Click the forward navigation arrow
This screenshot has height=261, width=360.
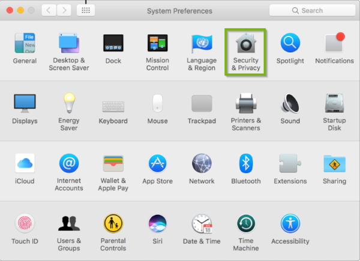[64, 10]
